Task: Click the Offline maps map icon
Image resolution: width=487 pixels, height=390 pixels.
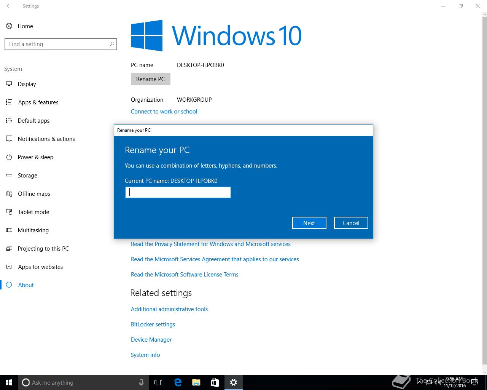Action: click(9, 193)
